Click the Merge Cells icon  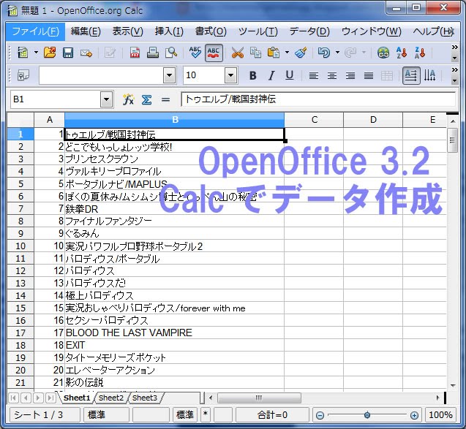tap(387, 75)
